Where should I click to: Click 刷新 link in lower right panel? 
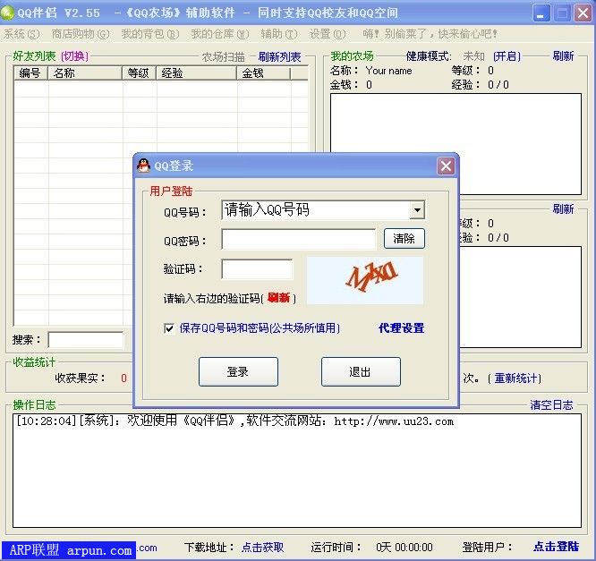[x=563, y=208]
